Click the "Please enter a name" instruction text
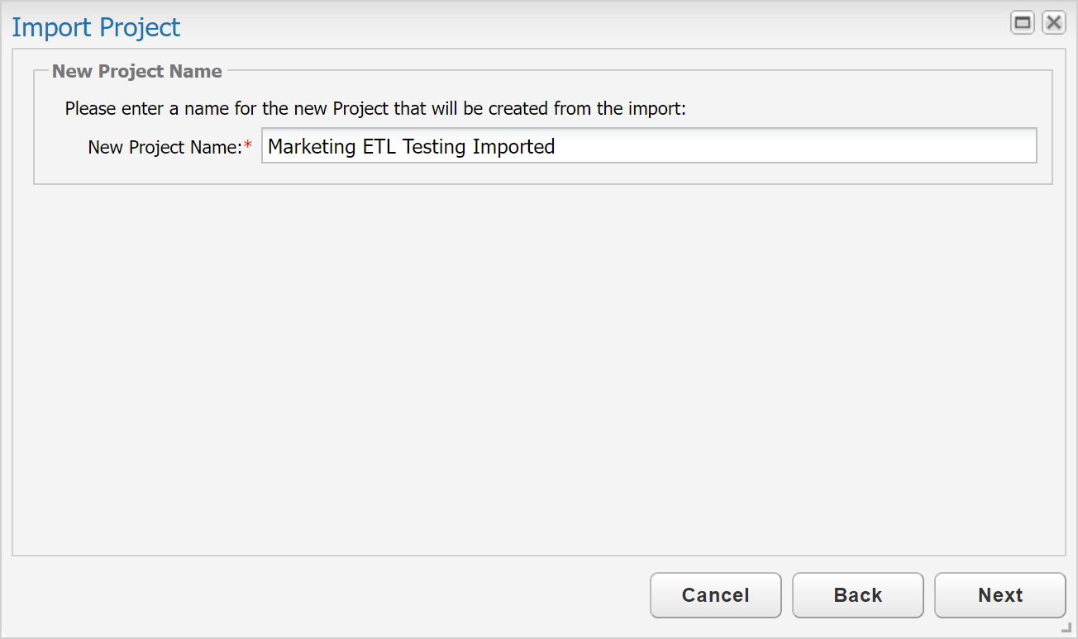 click(x=375, y=108)
